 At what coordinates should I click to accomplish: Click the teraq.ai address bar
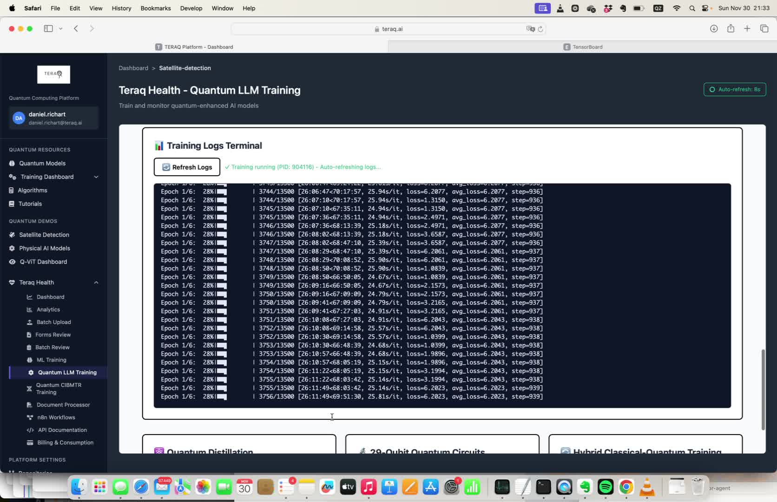coord(388,29)
